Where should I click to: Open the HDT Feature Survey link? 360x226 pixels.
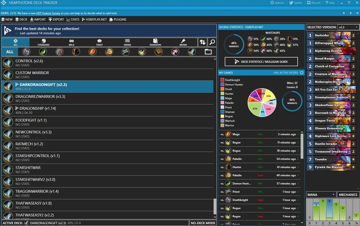[48, 13]
